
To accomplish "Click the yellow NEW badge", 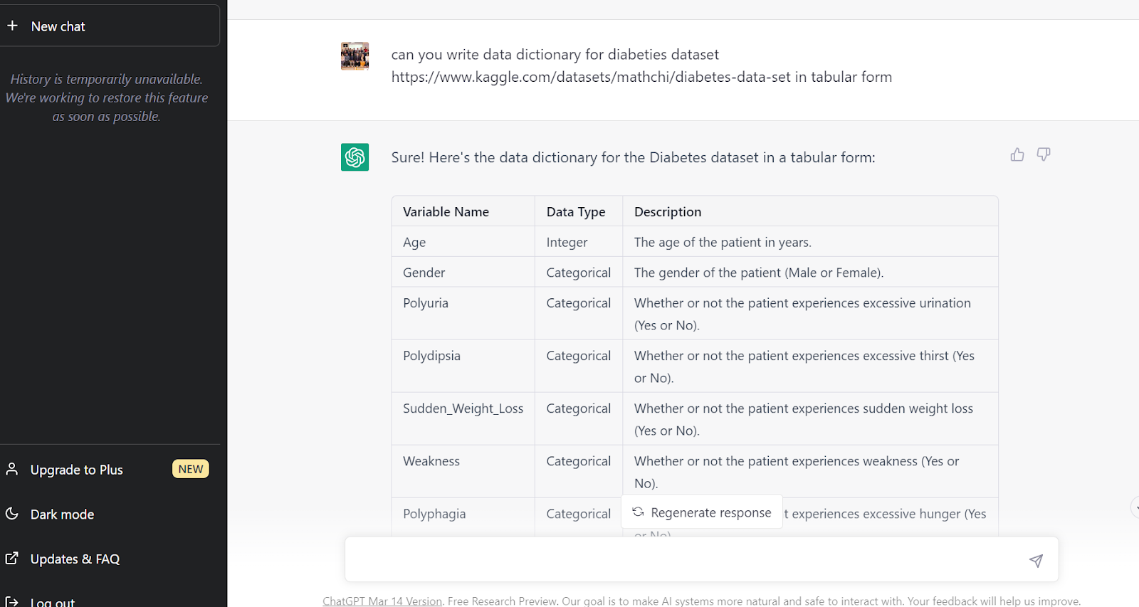I will tap(191, 469).
